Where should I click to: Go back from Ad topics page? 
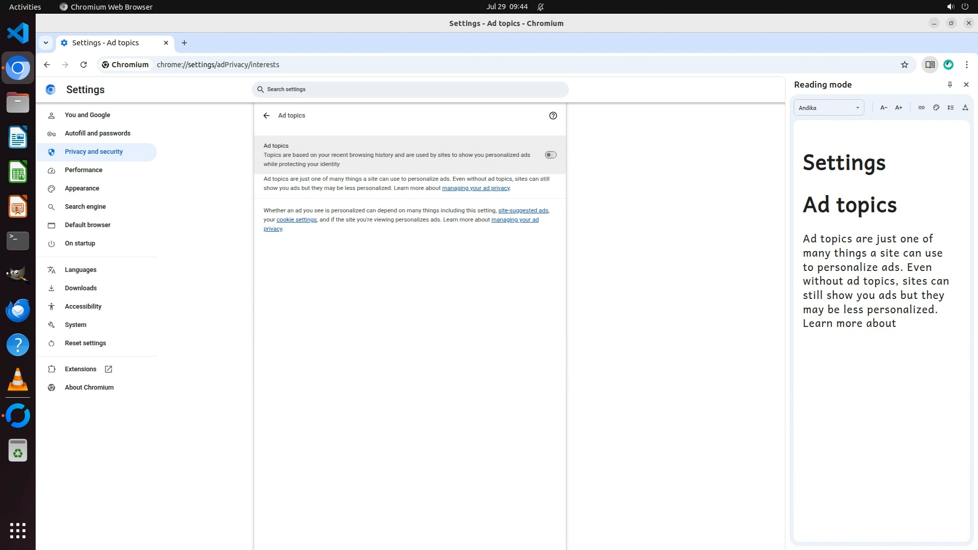pos(266,116)
